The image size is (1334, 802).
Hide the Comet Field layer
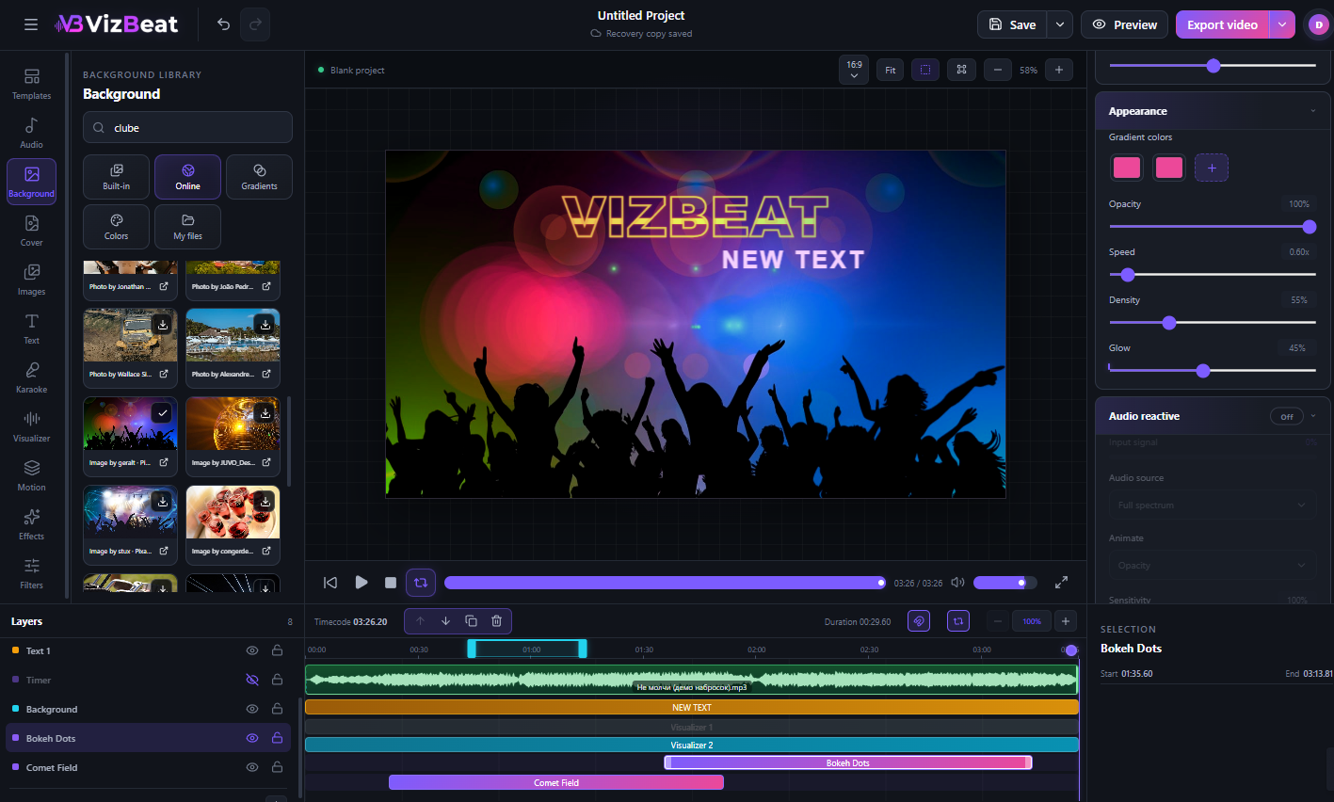tap(252, 767)
